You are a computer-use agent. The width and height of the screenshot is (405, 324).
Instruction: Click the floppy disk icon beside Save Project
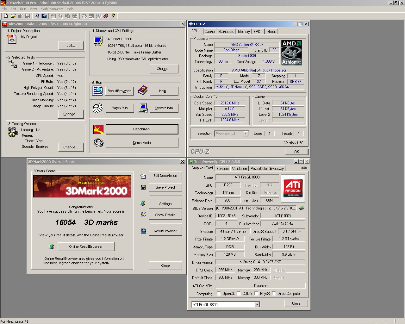coord(143,187)
